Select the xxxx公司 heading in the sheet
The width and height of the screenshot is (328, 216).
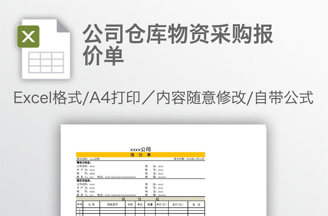pyautogui.click(x=140, y=149)
